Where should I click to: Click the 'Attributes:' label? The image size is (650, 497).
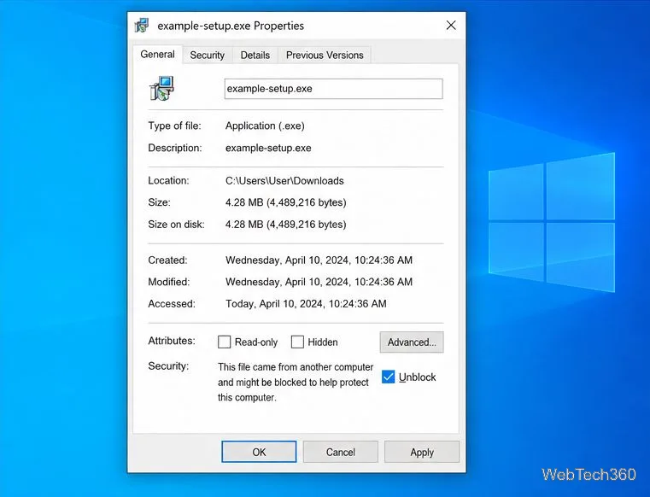point(172,341)
